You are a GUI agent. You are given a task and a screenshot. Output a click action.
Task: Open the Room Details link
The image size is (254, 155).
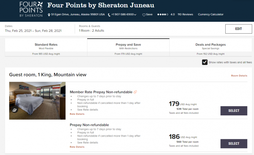[x=239, y=76]
